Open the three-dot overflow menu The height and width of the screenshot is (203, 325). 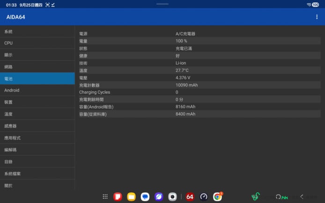pyautogui.click(x=317, y=17)
